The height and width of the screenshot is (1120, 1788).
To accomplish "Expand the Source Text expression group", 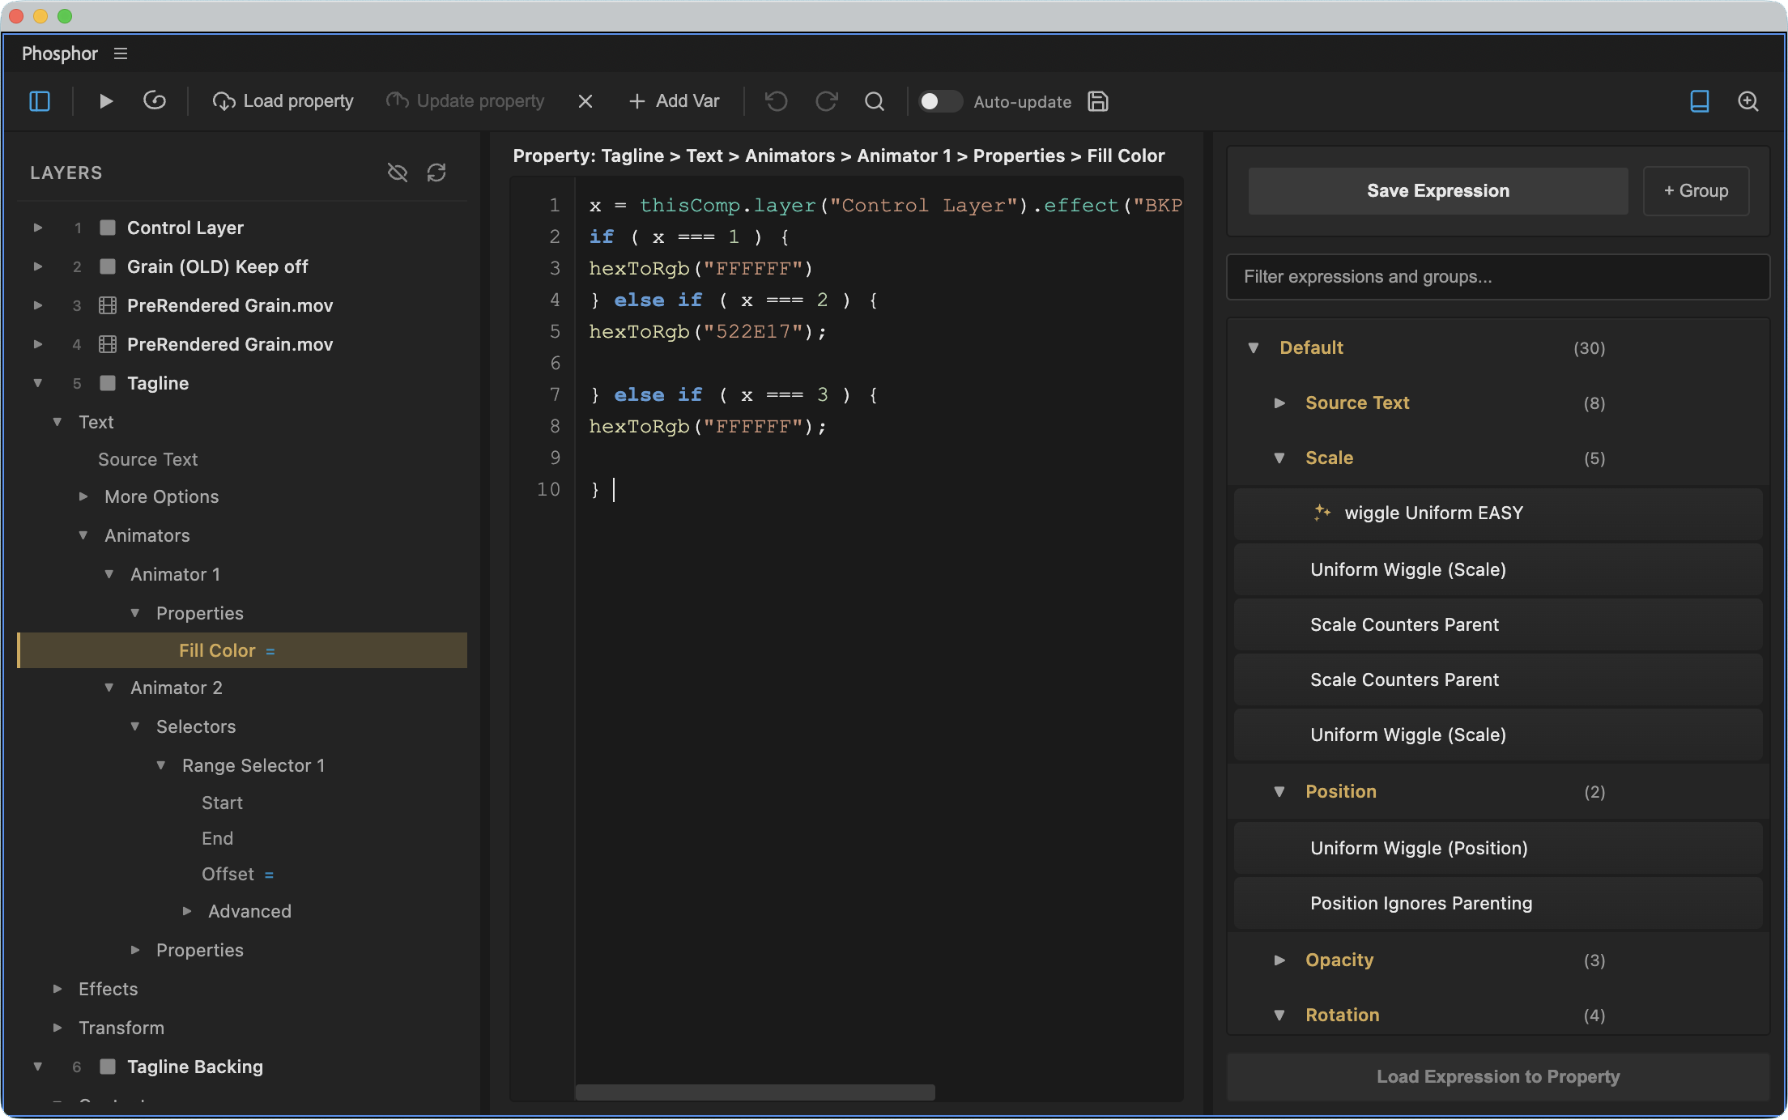I will 1279,402.
